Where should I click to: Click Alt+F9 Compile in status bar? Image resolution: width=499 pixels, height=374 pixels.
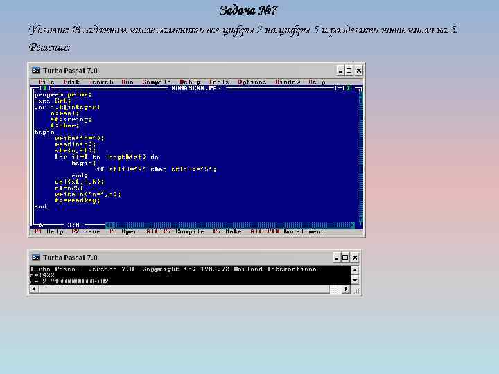[x=175, y=231]
